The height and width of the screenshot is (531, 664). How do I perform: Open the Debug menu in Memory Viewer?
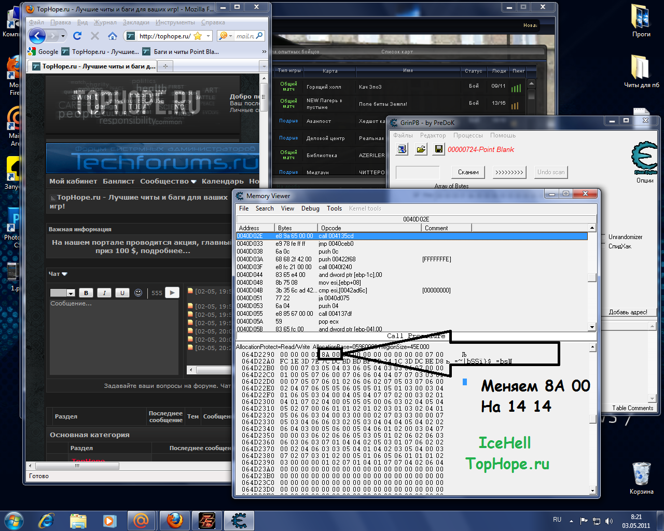310,208
